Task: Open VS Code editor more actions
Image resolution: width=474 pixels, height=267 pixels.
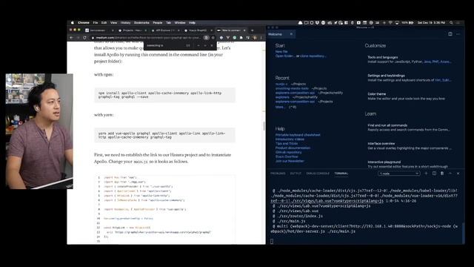Action: 458,34
